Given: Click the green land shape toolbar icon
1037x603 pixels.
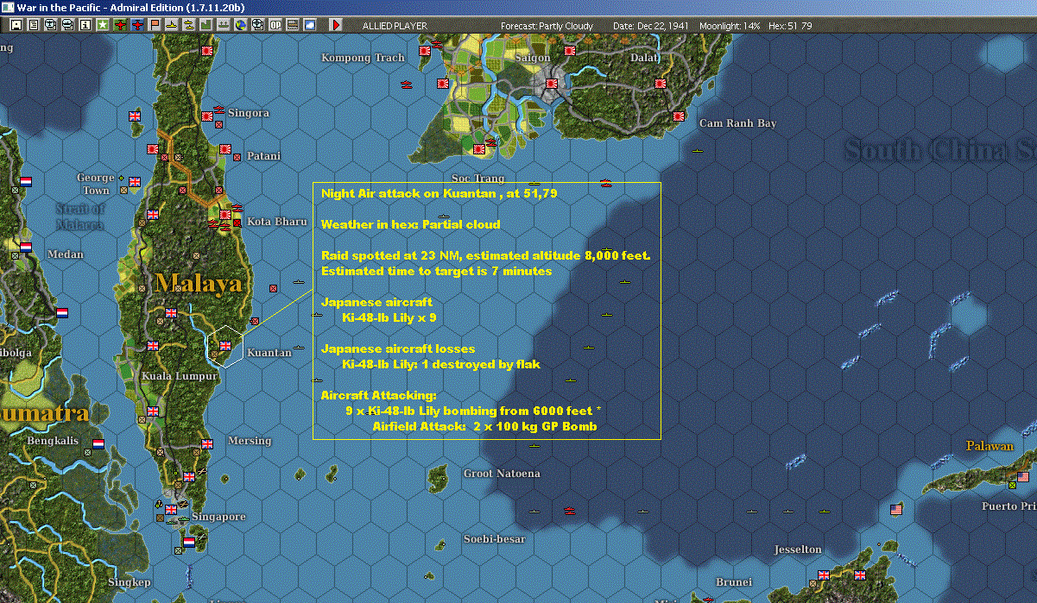Looking at the screenshot, I should [x=206, y=25].
